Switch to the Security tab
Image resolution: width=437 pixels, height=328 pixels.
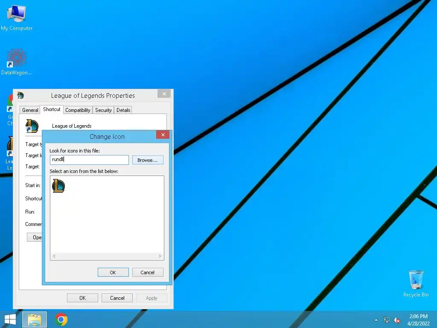tap(103, 110)
